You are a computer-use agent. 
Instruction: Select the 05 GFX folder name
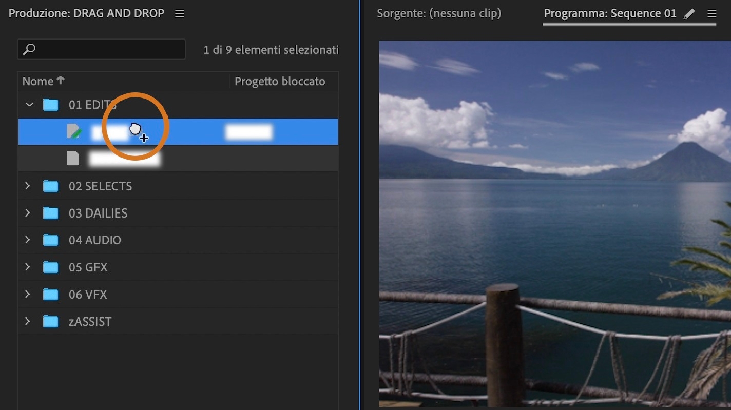88,267
